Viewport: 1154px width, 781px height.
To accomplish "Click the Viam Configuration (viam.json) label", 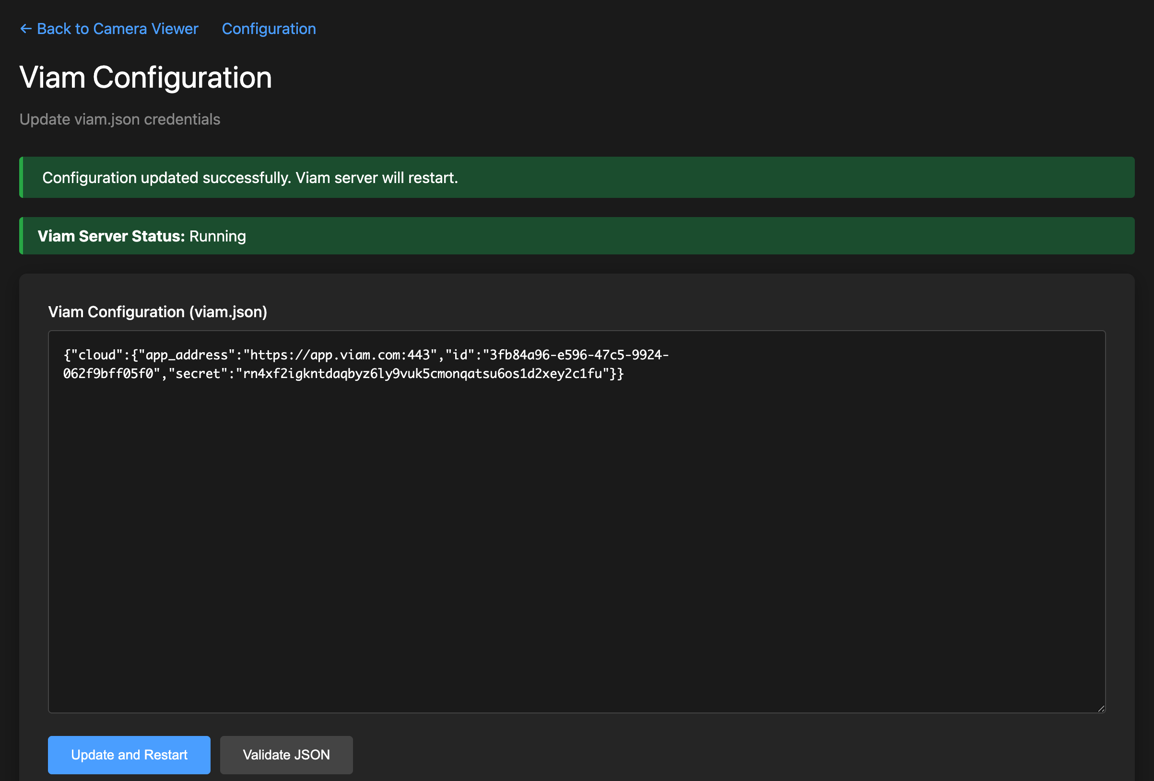I will pos(157,311).
